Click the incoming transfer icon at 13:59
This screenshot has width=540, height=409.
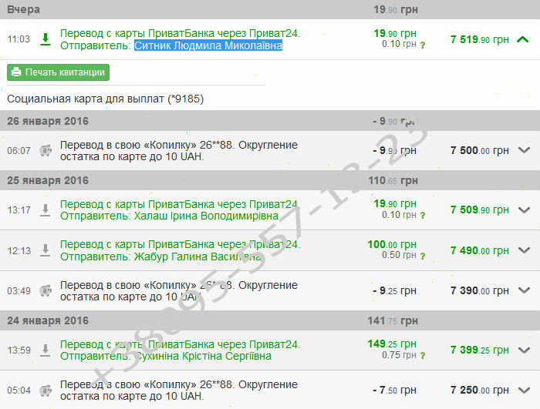pyautogui.click(x=45, y=350)
